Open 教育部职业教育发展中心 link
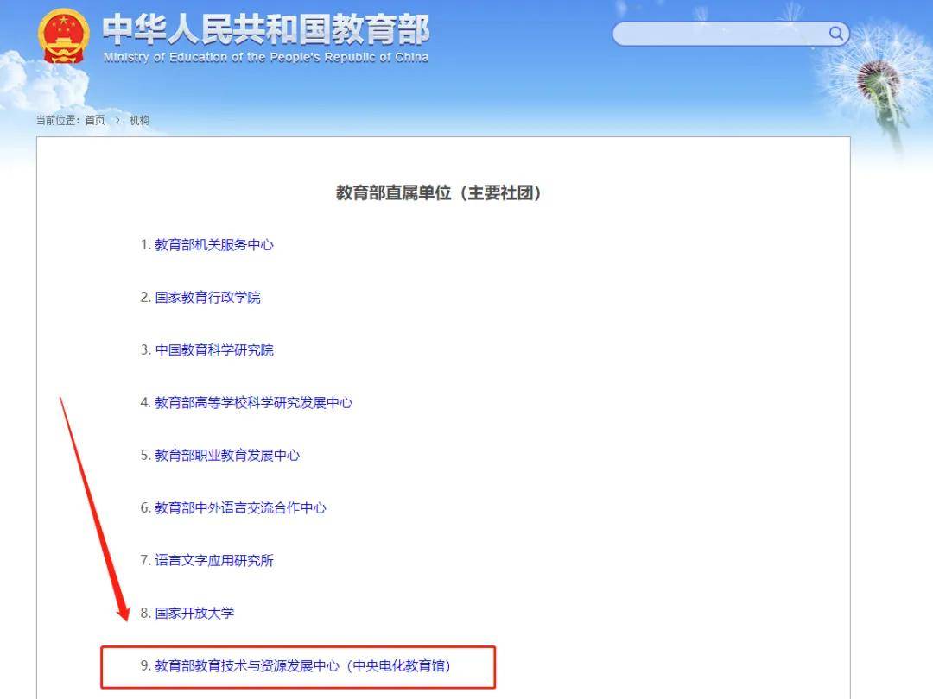 (227, 456)
